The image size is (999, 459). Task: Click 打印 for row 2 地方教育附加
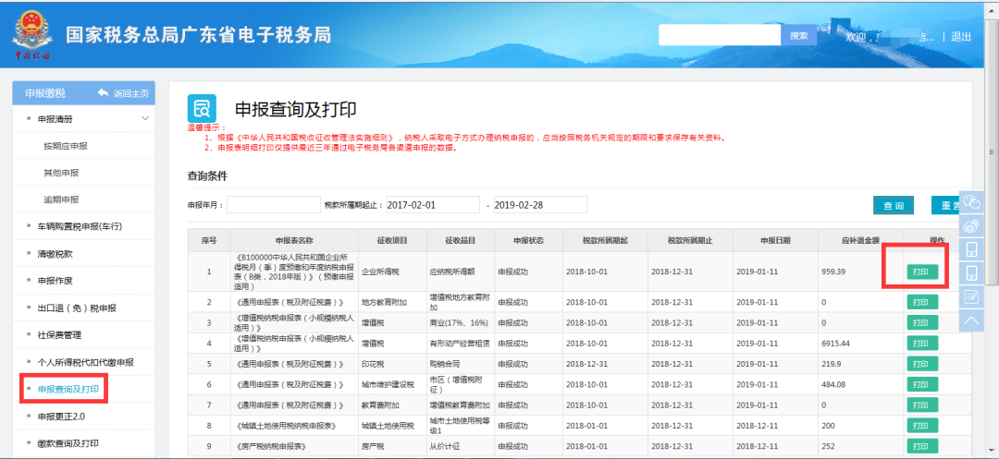tap(922, 302)
